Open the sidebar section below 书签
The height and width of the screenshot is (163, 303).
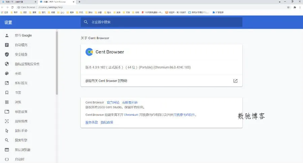(18, 102)
